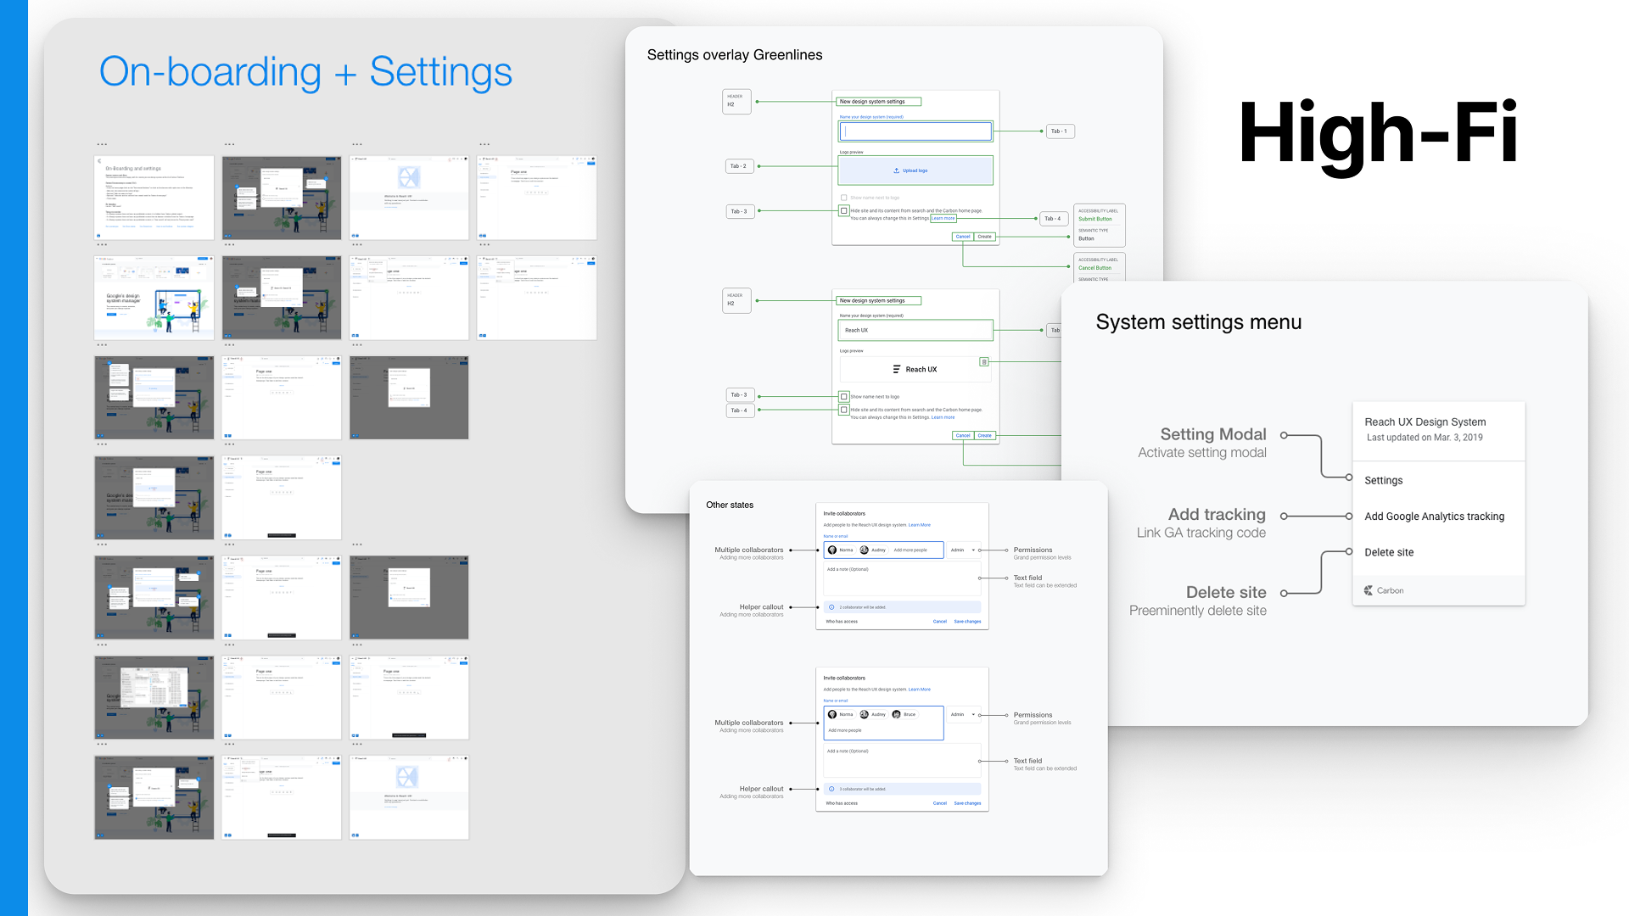This screenshot has width=1629, height=916.
Task: Click the info icon in '3 collaborator' callout
Action: [831, 789]
